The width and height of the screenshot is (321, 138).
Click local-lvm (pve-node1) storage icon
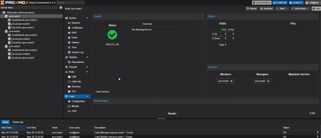pos(9,28)
